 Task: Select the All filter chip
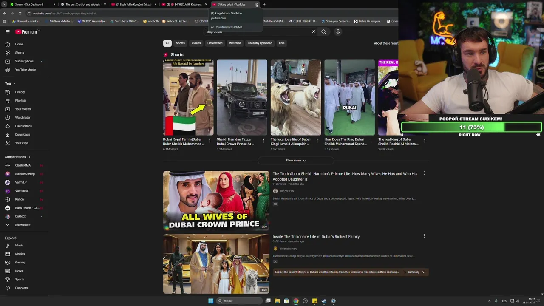pyautogui.click(x=167, y=43)
